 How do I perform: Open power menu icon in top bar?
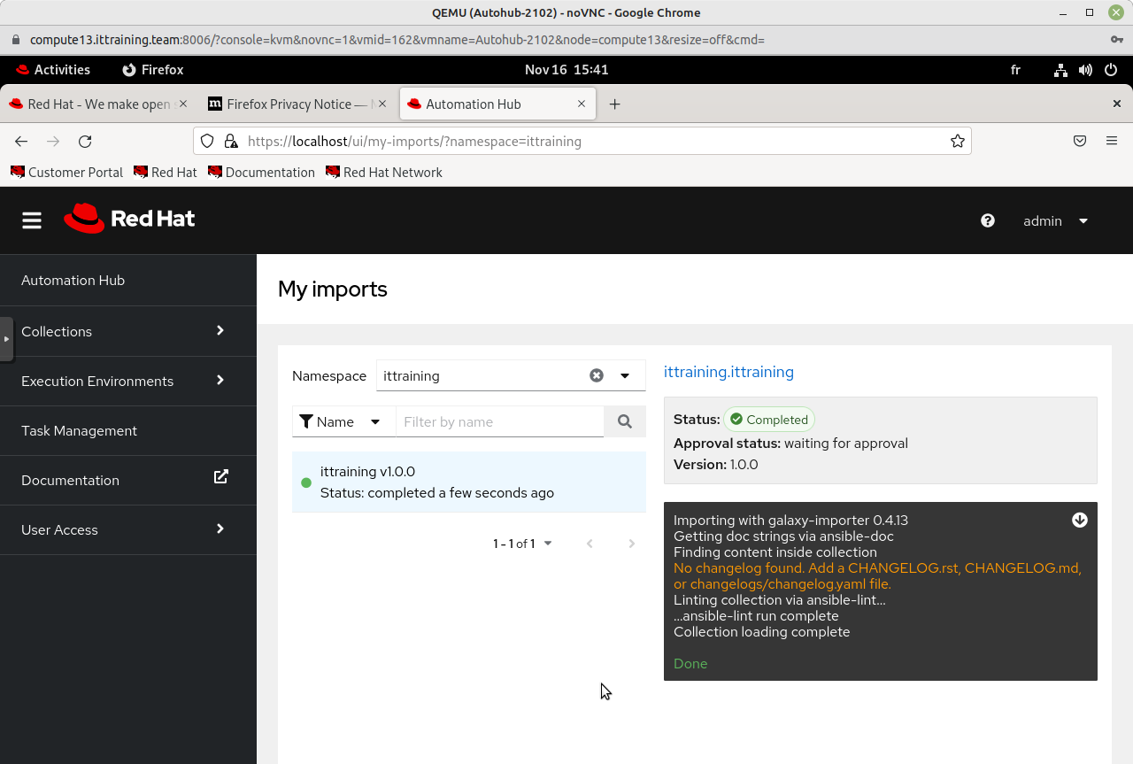(x=1111, y=70)
